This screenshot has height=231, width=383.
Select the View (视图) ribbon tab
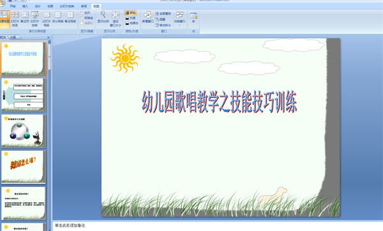coord(96,6)
